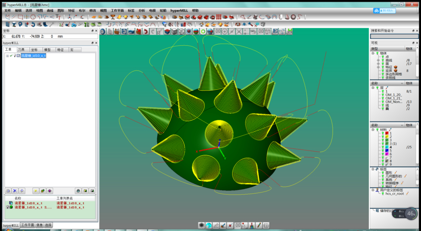
Task: Collapse the 标签 tree node
Action: (x=373, y=169)
